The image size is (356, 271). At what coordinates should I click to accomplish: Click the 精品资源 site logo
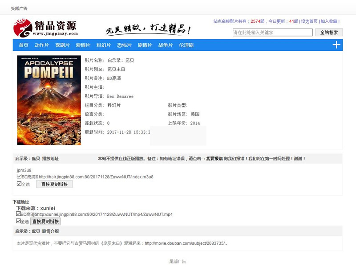coord(45,28)
